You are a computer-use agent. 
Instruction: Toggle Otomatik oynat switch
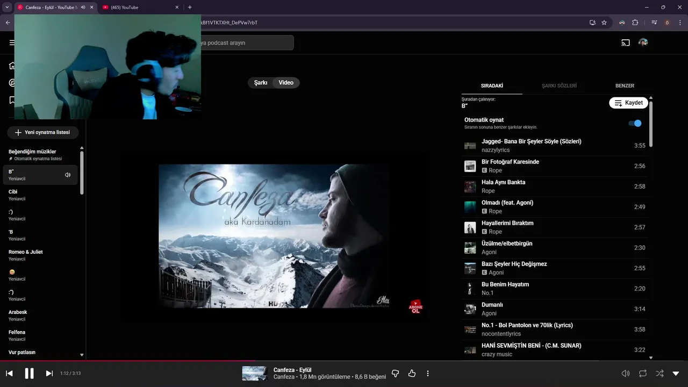[x=635, y=123]
